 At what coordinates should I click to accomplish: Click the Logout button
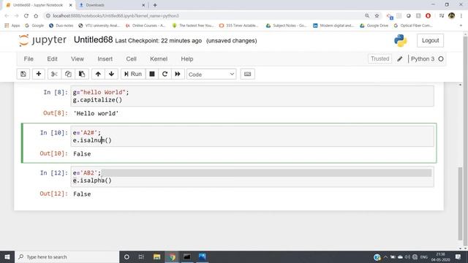430,41
